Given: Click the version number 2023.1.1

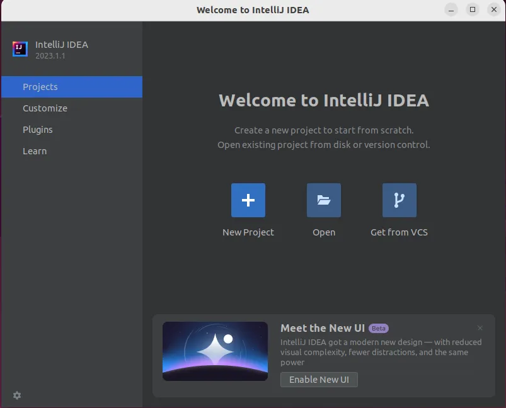Looking at the screenshot, I should [50, 56].
